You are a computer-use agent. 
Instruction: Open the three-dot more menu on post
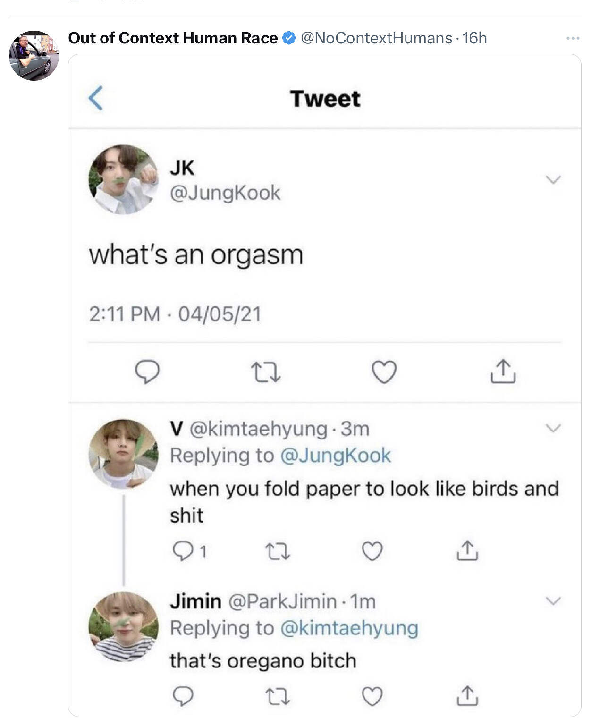pyautogui.click(x=573, y=38)
